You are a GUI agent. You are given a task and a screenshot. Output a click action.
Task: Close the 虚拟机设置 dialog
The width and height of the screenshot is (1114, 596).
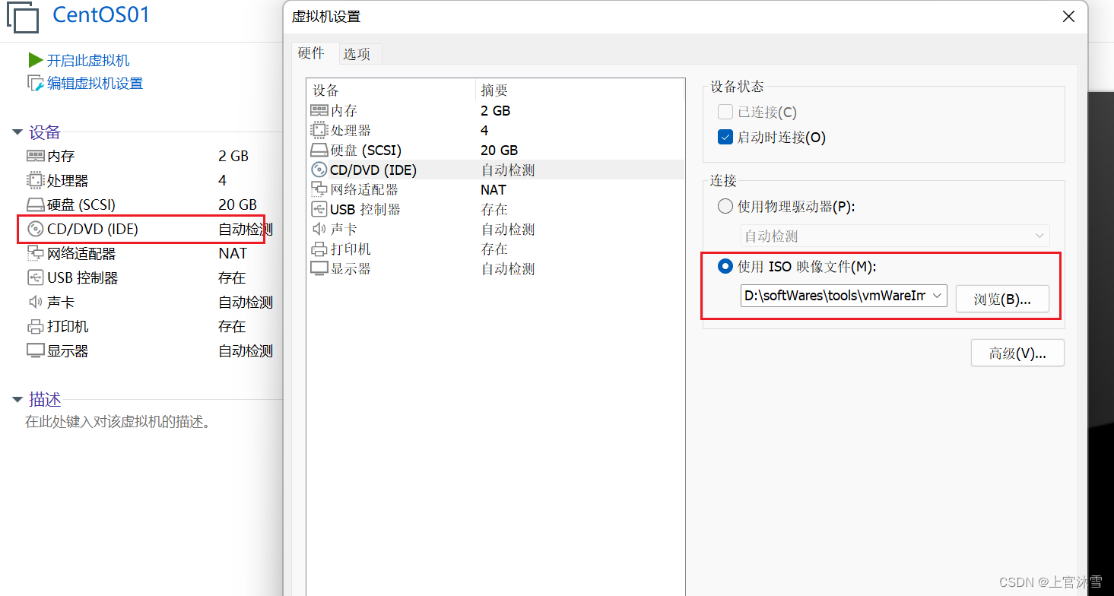[1068, 17]
